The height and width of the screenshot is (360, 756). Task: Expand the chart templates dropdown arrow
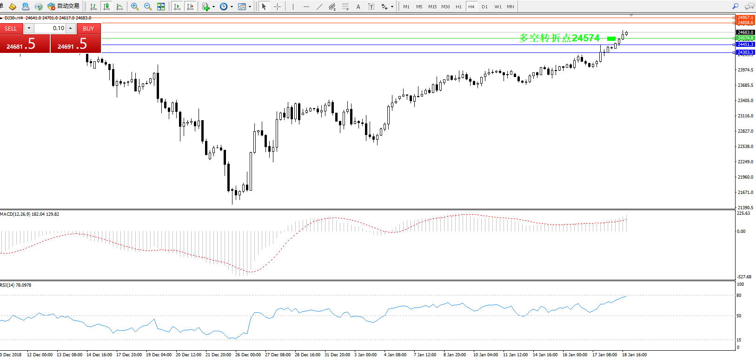pos(250,7)
